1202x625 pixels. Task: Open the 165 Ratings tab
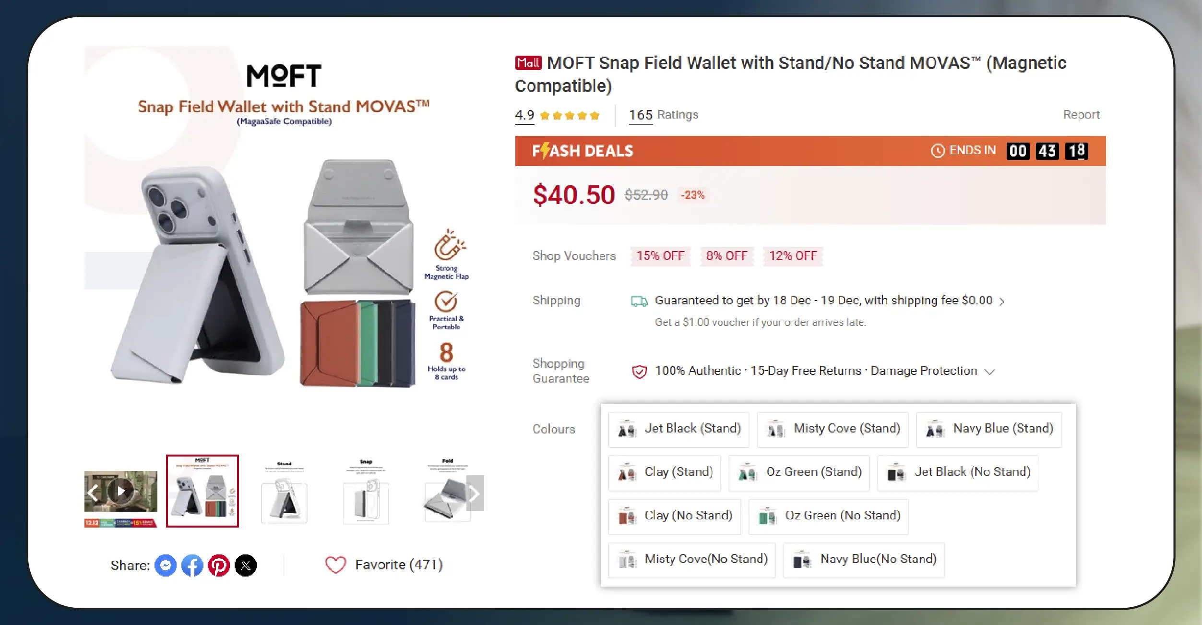click(663, 115)
